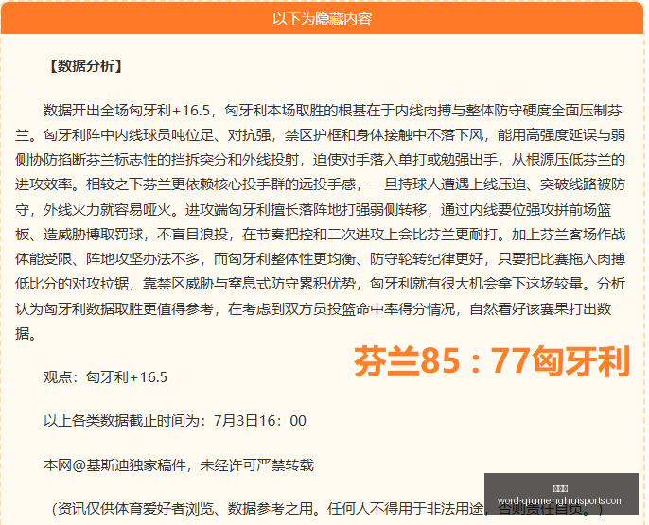The width and height of the screenshot is (649, 525).
Task: Click the '本网@基斯迪独家稿件' copyright notice
Action: pyautogui.click(x=179, y=465)
